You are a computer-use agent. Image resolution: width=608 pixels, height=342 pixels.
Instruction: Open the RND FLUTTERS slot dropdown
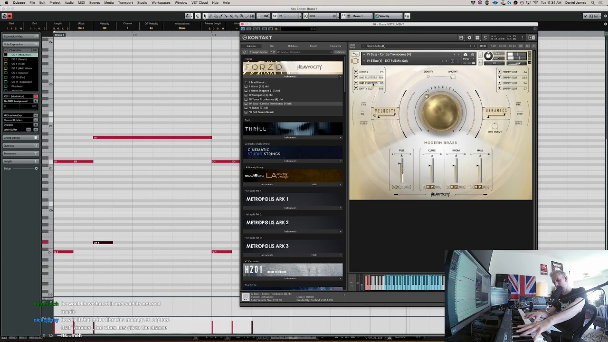[x=356, y=77]
